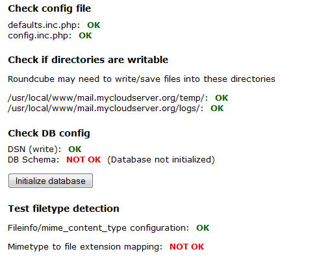Click the OK status beside config.inc.php
313x258 pixels.
[85, 36]
